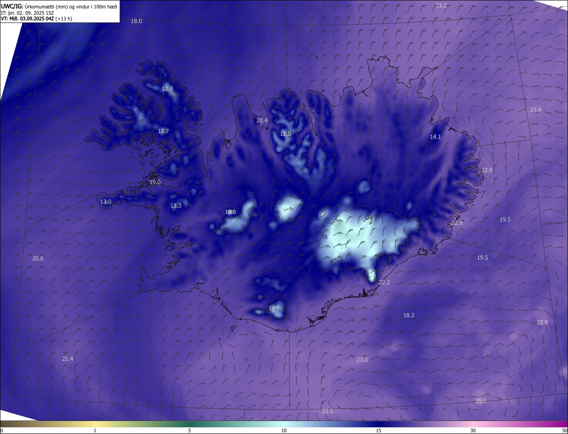Click the 12.7 value label
The image size is (568, 434).
click(x=163, y=131)
